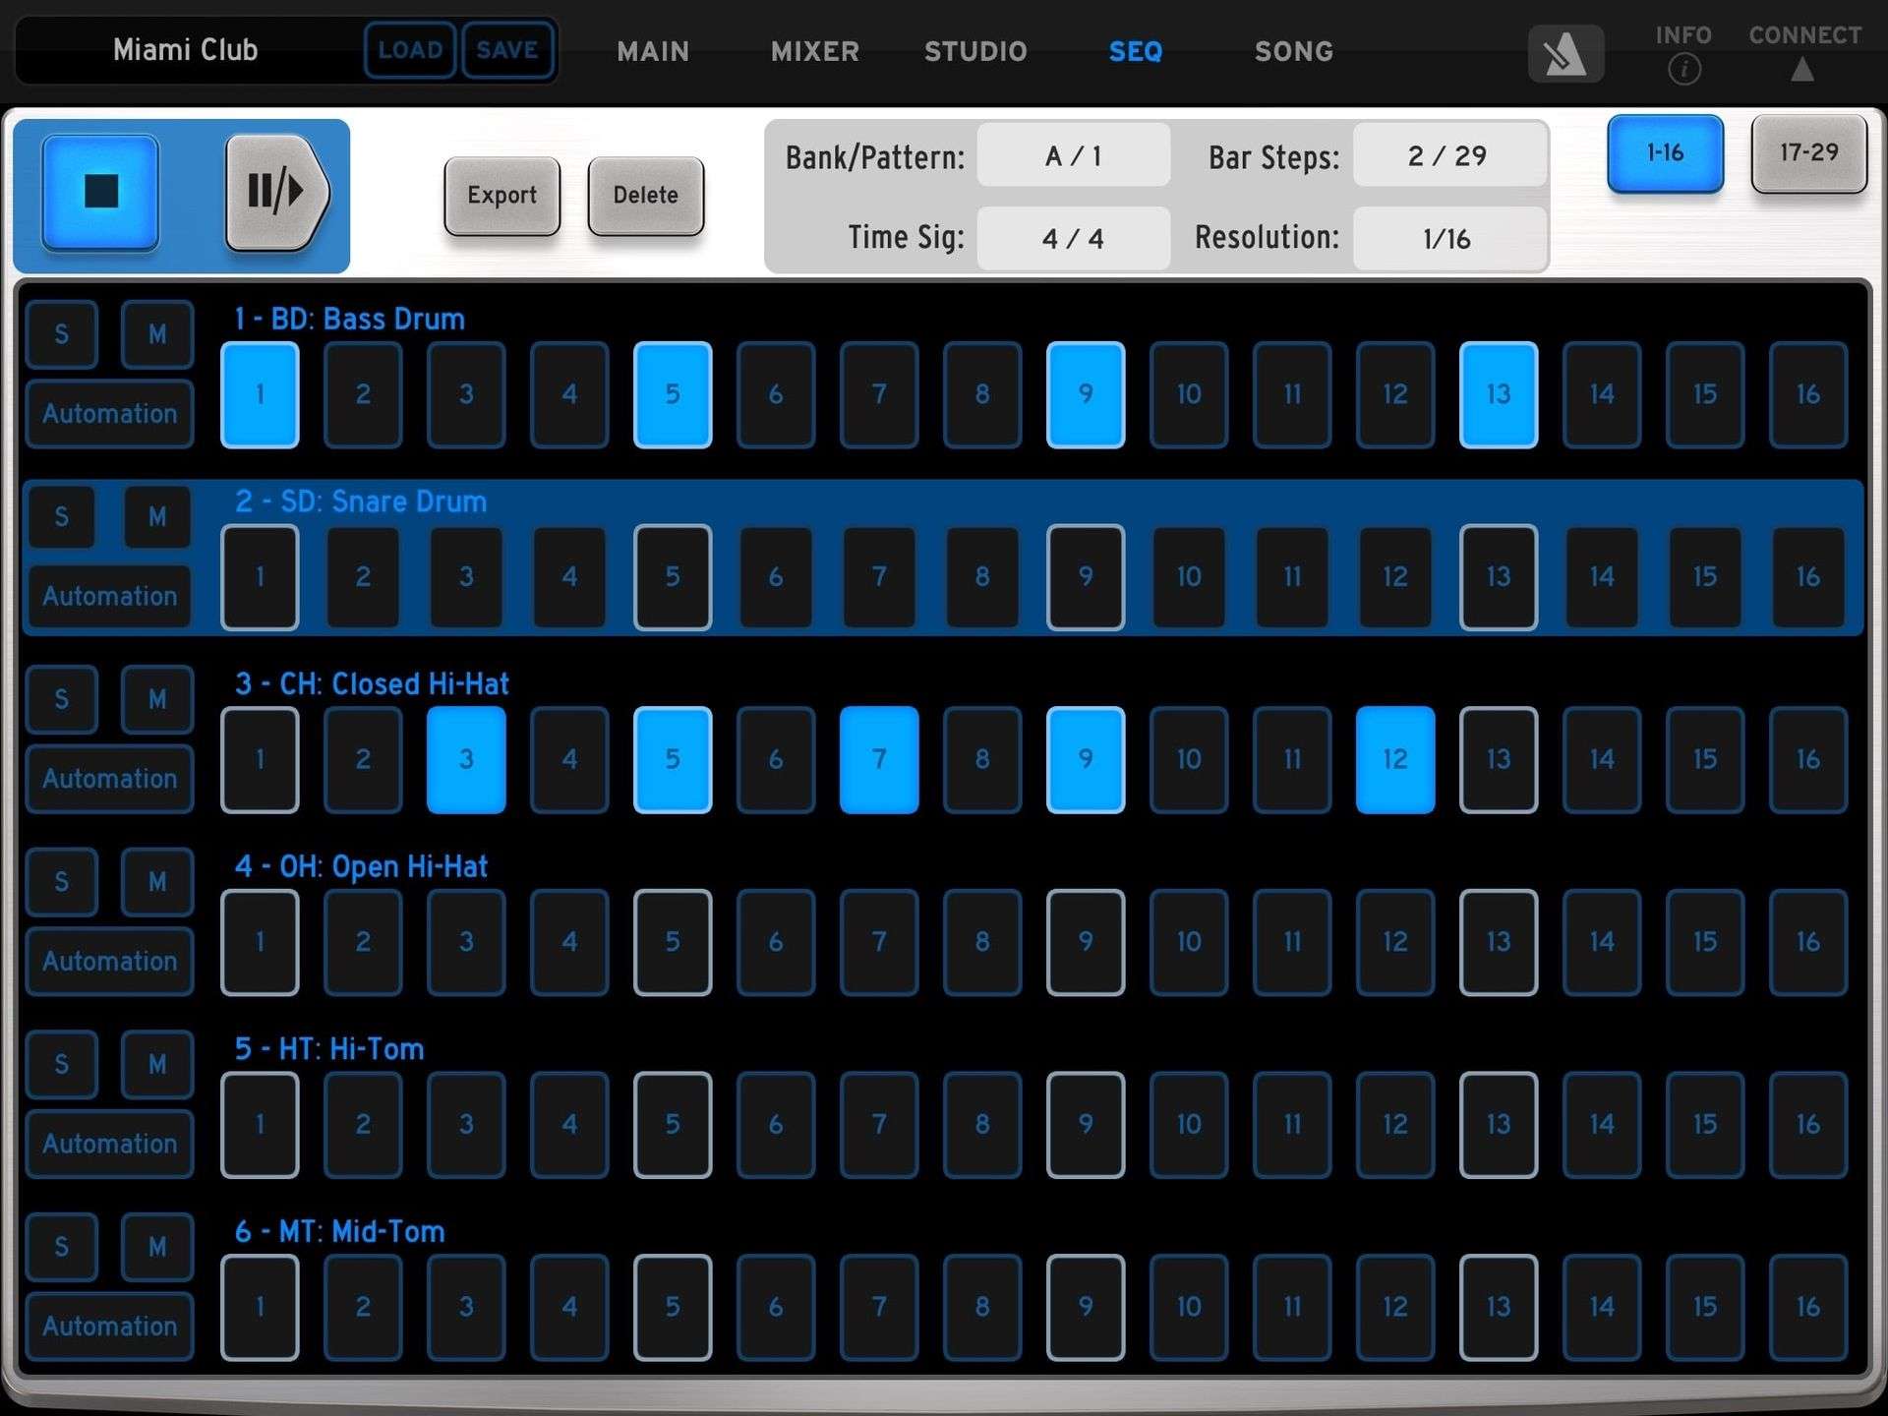Switch to the MIXER tab
Screen dimensions: 1888x1416
click(x=814, y=51)
